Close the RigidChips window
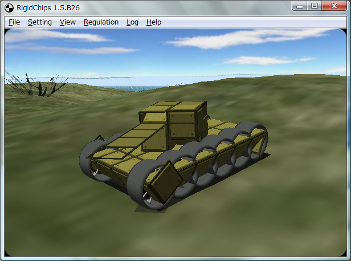 [x=334, y=6]
